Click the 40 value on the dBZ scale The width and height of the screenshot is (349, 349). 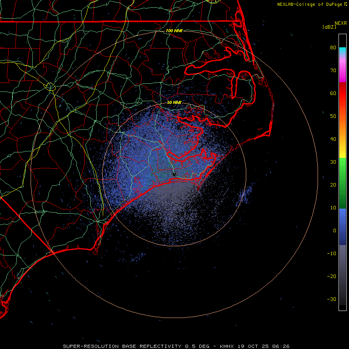coord(333,139)
